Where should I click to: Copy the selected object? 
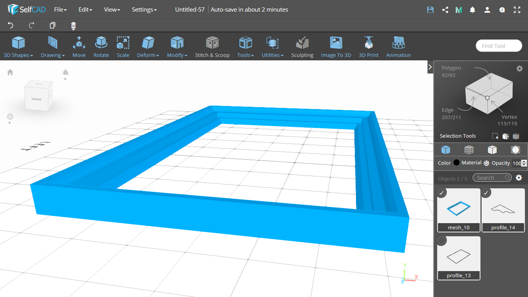point(53,26)
